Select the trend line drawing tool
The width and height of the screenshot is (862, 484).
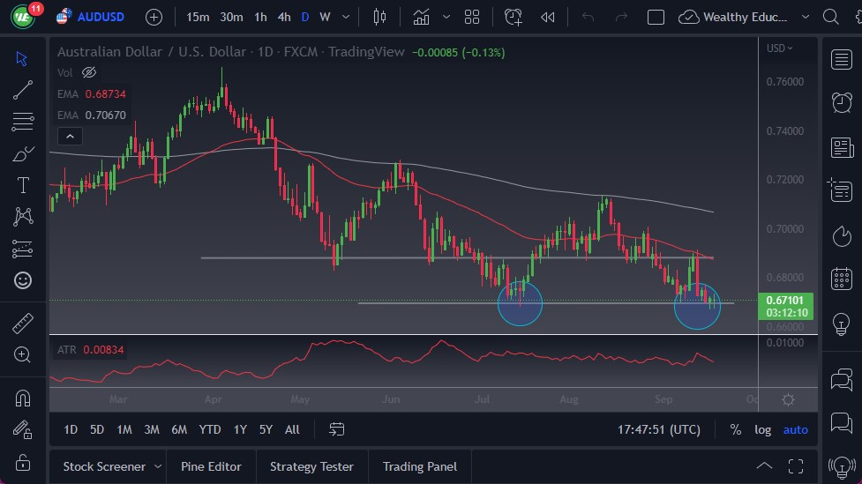click(x=23, y=90)
